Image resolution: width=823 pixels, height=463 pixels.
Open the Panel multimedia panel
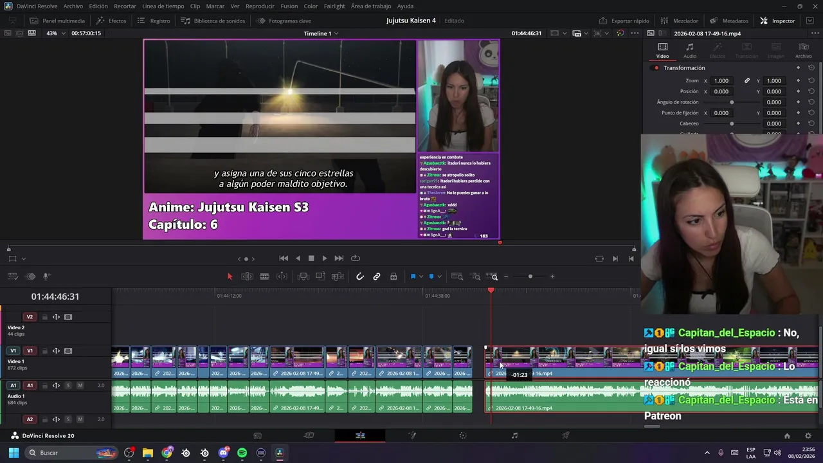[57, 21]
